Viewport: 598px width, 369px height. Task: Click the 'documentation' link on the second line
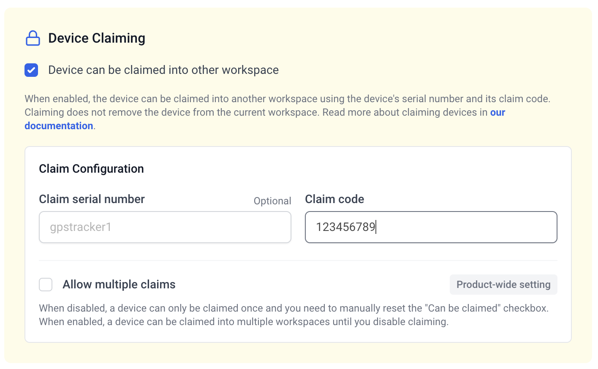point(59,126)
